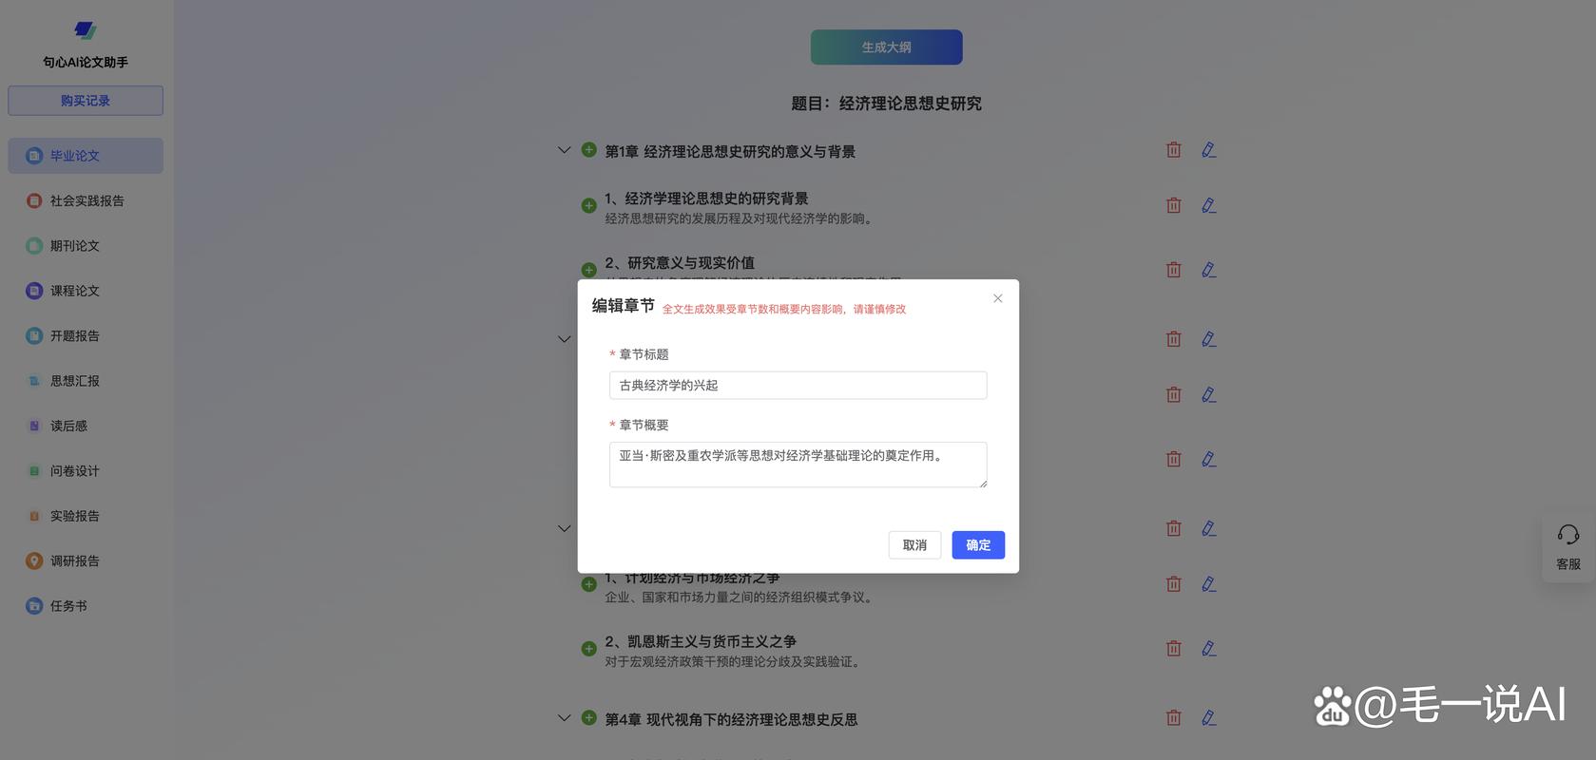Open 任务书 in the sidebar

(x=86, y=606)
